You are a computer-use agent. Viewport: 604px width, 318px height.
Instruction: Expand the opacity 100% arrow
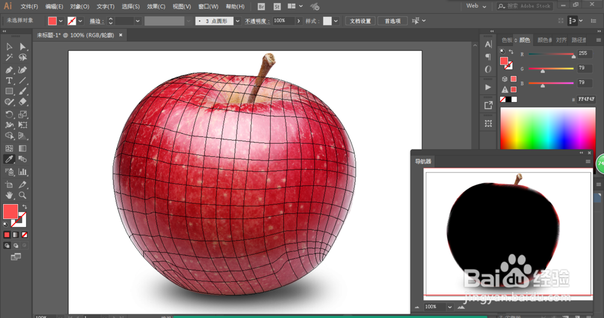coord(298,21)
